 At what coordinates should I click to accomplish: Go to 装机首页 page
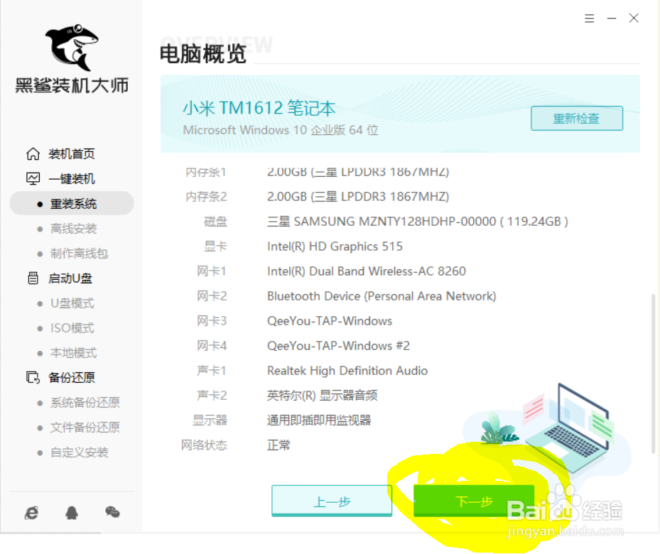click(72, 154)
